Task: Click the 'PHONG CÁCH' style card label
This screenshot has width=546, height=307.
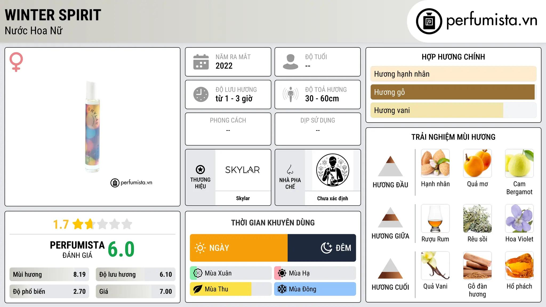Action: (228, 120)
